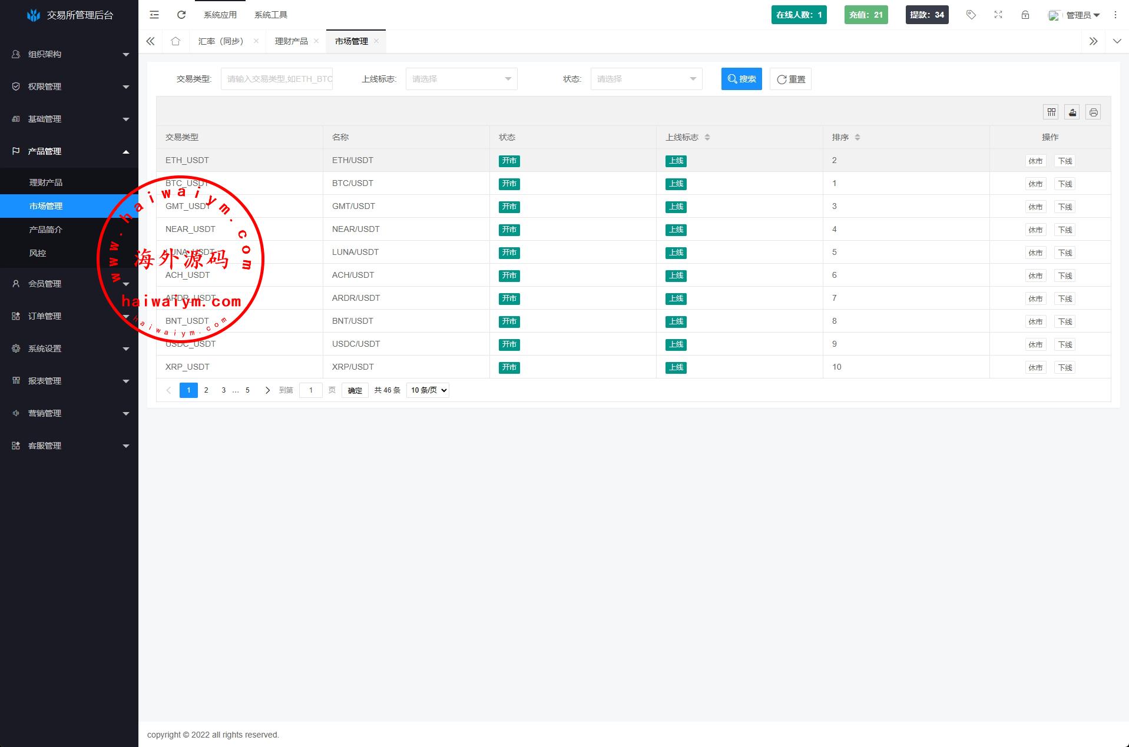The height and width of the screenshot is (747, 1129).
Task: Open 风控 in the sidebar menu
Action: 38,253
